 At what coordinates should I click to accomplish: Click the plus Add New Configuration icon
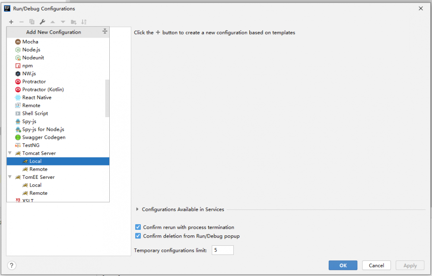11,22
